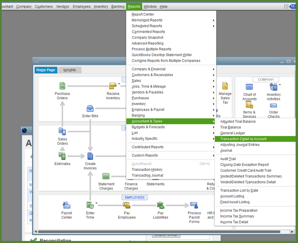Open the Enter Bills icon
298x243 pixels.
(90, 108)
